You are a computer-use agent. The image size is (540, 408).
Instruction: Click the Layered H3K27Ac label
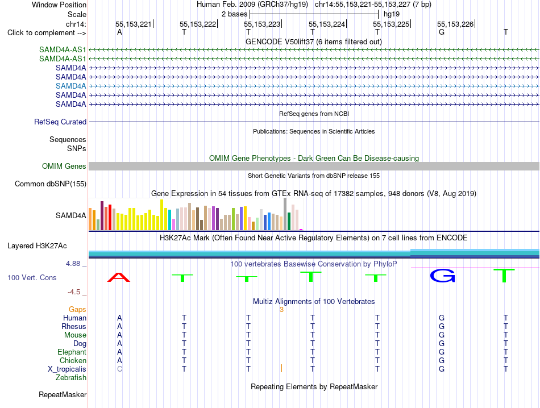click(x=37, y=246)
